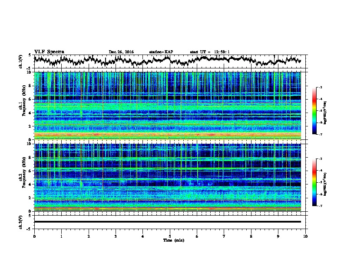Viewport: 344px width, 265px height.
Task: Click the "-3" value on ch.2 color bar
Action: [320, 159]
